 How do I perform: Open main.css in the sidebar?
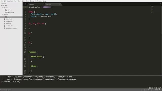tap(9, 10)
